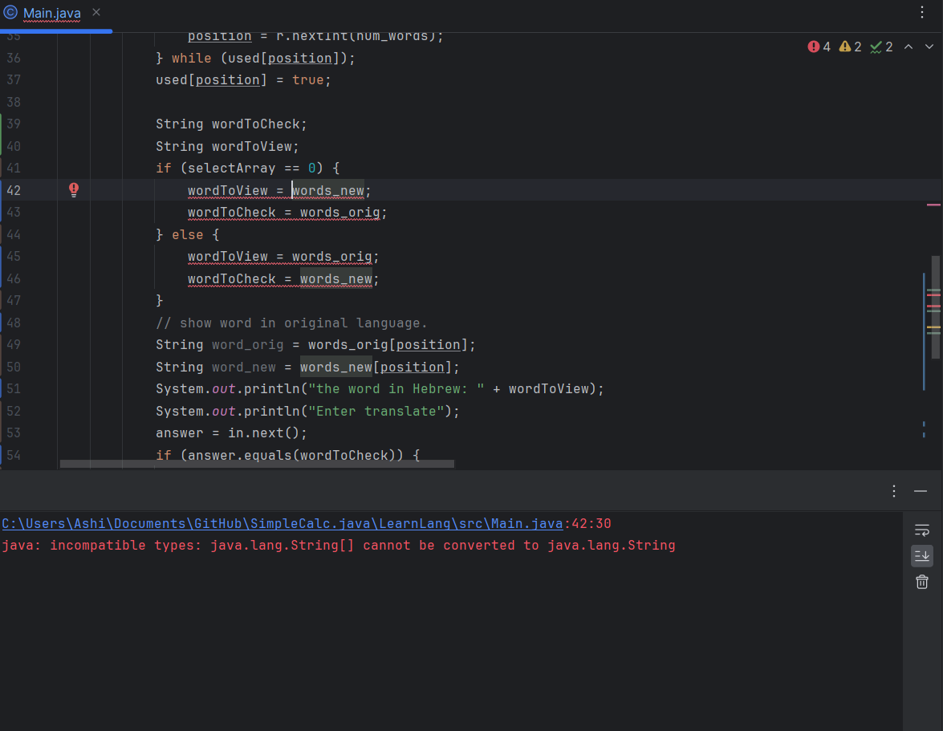Viewport: 943px width, 731px height.
Task: Click the incompatible types error message
Action: tap(339, 546)
